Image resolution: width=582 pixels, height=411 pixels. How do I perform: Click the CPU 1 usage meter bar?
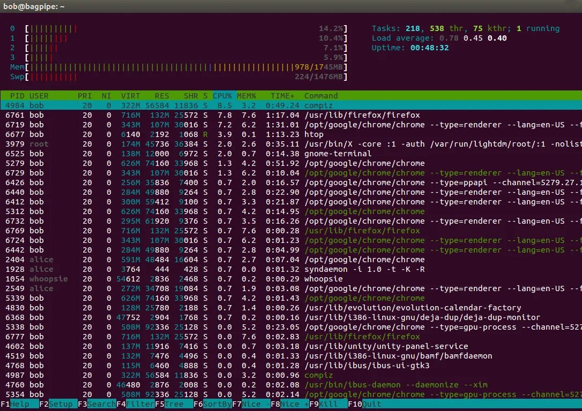tap(186, 38)
